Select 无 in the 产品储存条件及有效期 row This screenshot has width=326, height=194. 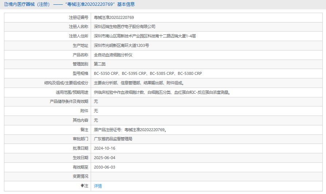coord(96,101)
